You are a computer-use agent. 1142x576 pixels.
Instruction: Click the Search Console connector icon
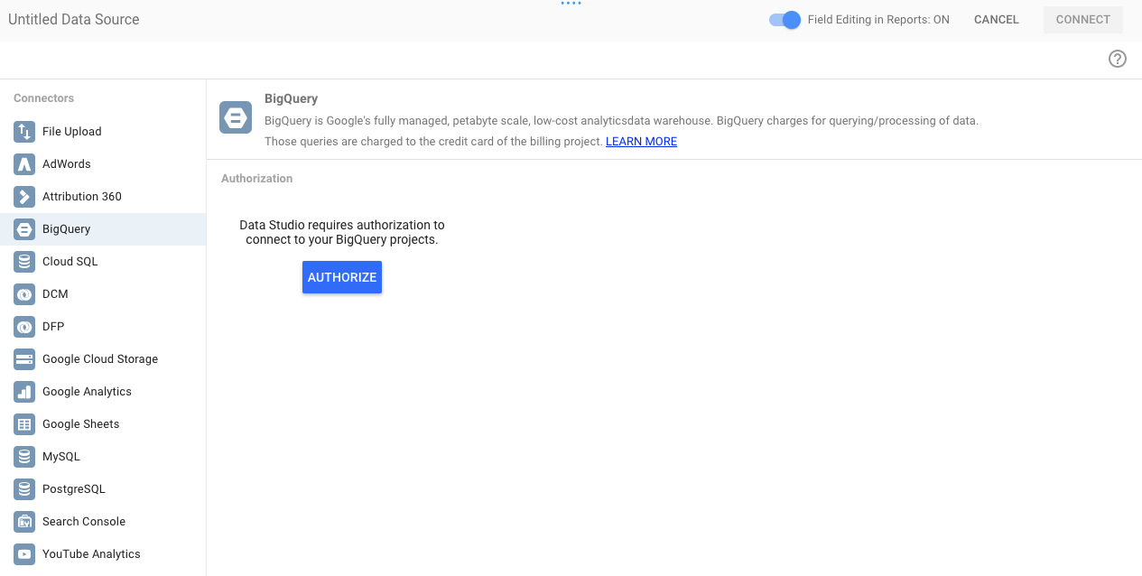tap(24, 522)
